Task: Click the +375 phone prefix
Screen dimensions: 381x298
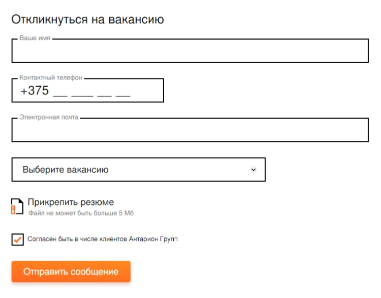Action: point(35,90)
